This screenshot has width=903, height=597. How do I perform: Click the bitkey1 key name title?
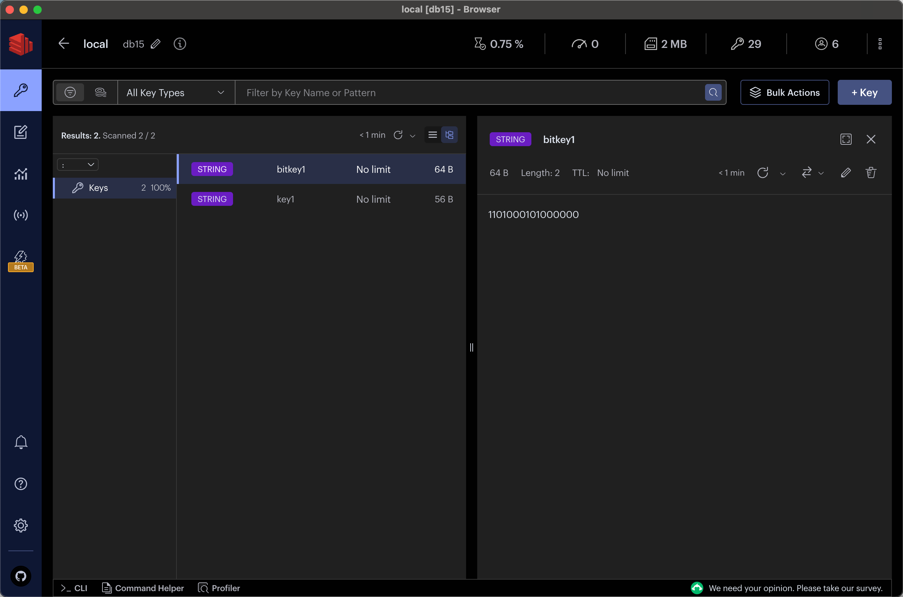click(x=558, y=139)
